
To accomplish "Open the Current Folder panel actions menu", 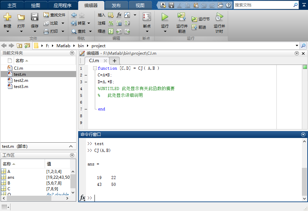I will click(72, 53).
